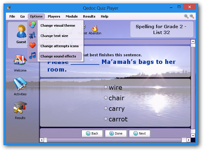Click the vertical scrollbar thumb
This screenshot has width=204, height=151.
(193, 88)
